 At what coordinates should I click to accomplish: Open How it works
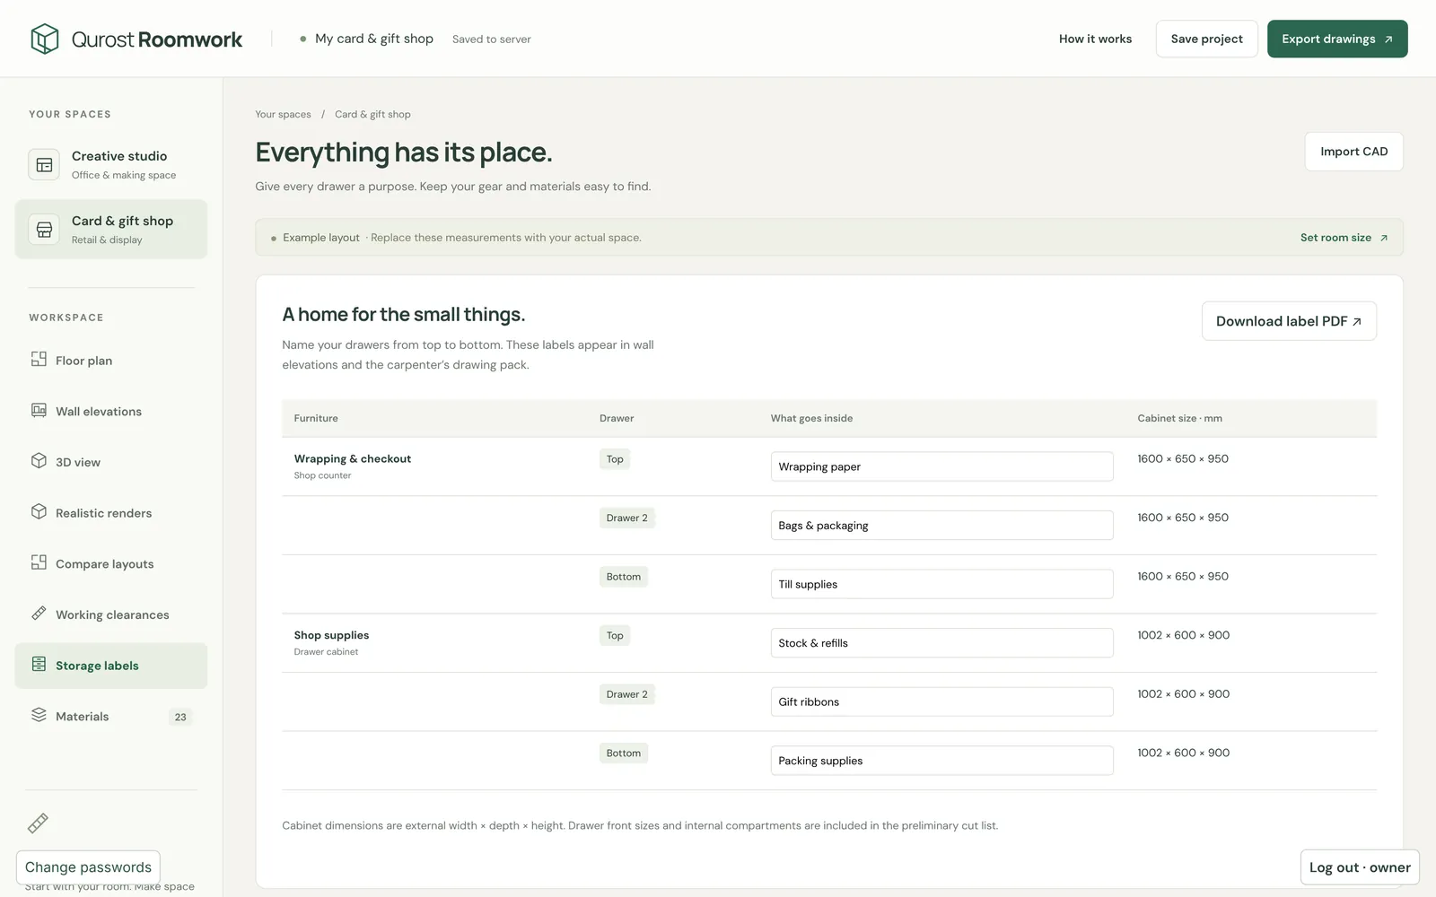click(x=1095, y=39)
